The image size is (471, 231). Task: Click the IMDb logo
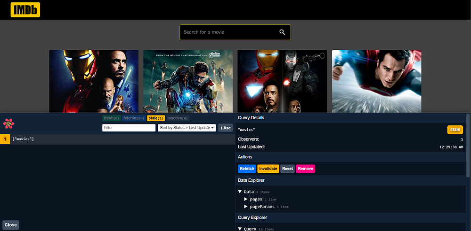pyautogui.click(x=25, y=9)
